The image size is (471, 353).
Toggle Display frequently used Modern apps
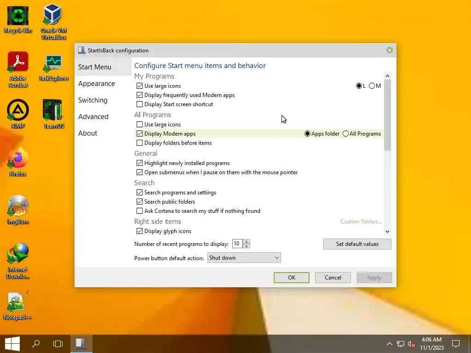pyautogui.click(x=139, y=95)
